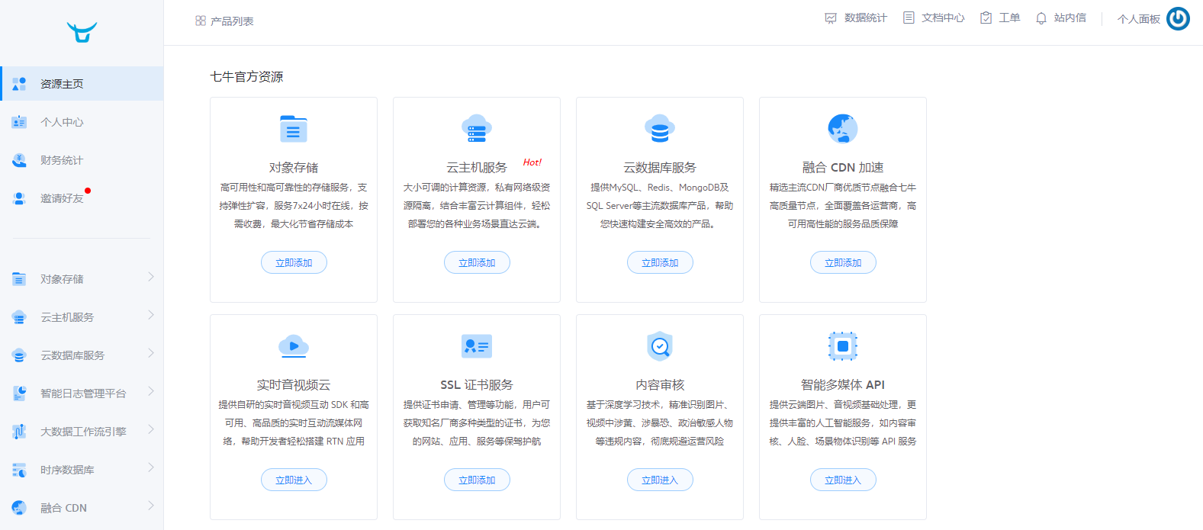Expand the 大数据工作流引擎 chevron
Image resolution: width=1203 pixels, height=530 pixels.
(151, 429)
